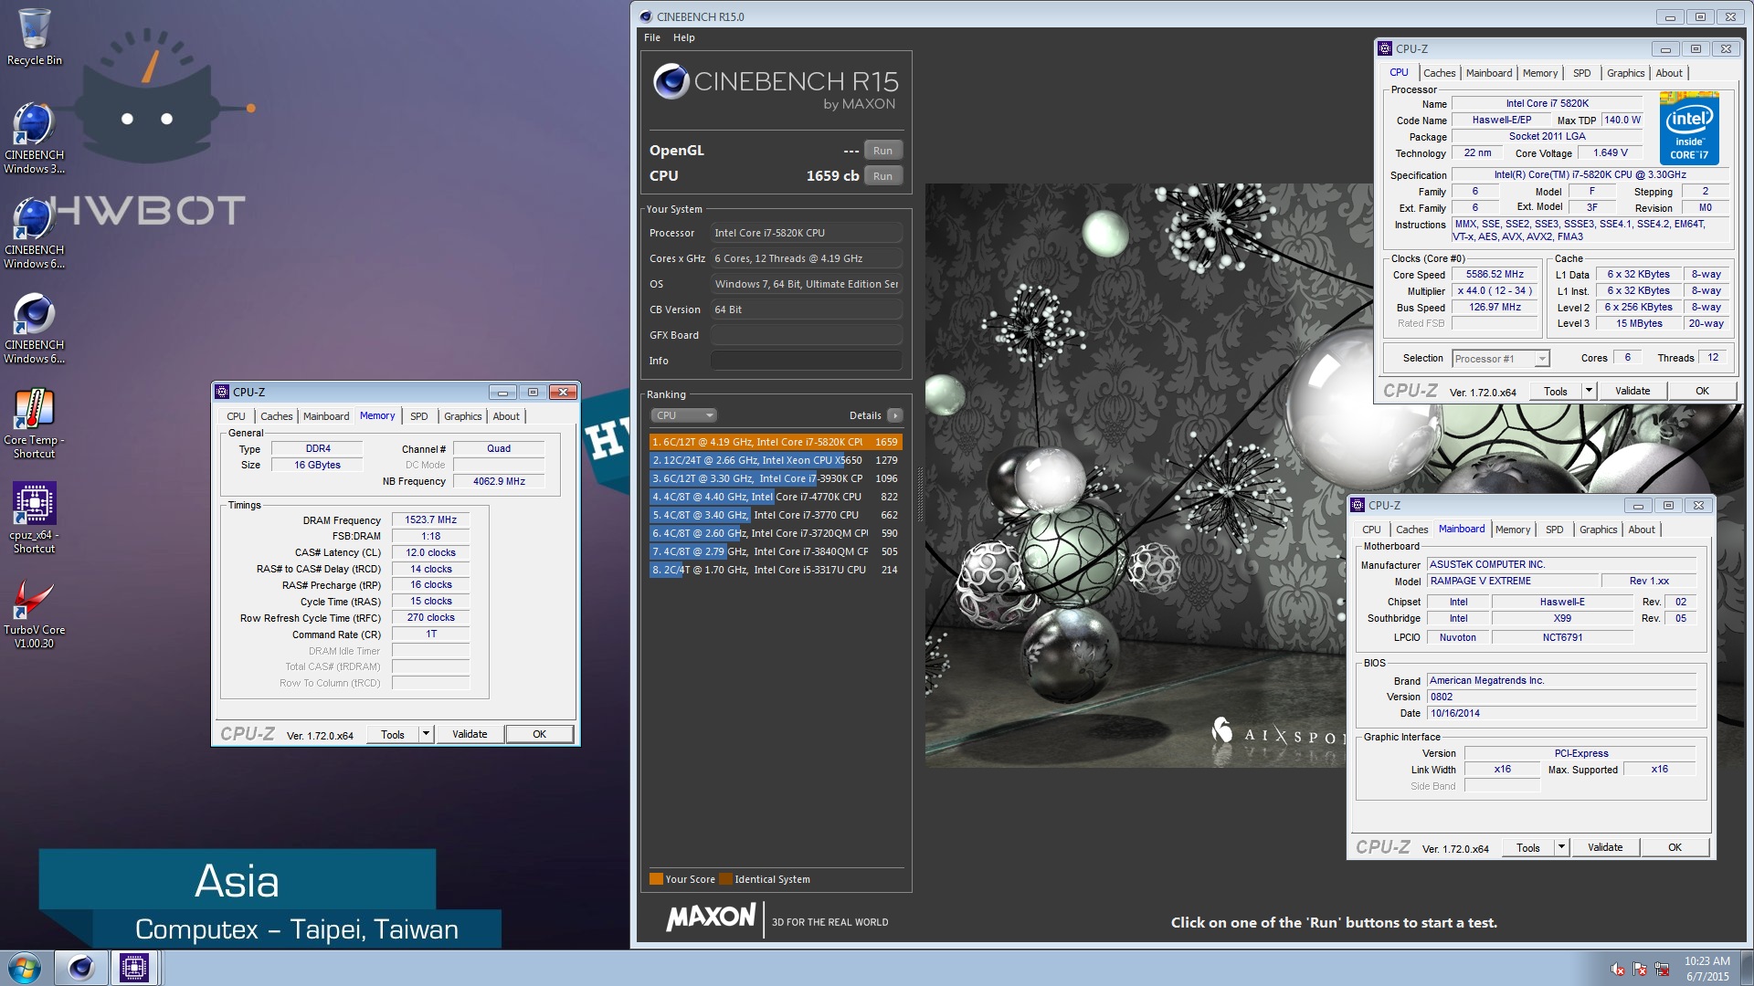The width and height of the screenshot is (1754, 986).
Task: Run the OpenGL benchmark
Action: point(882,151)
